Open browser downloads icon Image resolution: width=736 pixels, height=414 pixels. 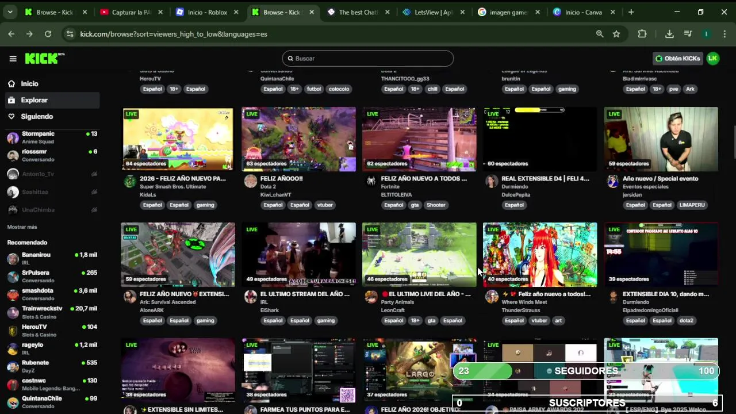pyautogui.click(x=669, y=34)
